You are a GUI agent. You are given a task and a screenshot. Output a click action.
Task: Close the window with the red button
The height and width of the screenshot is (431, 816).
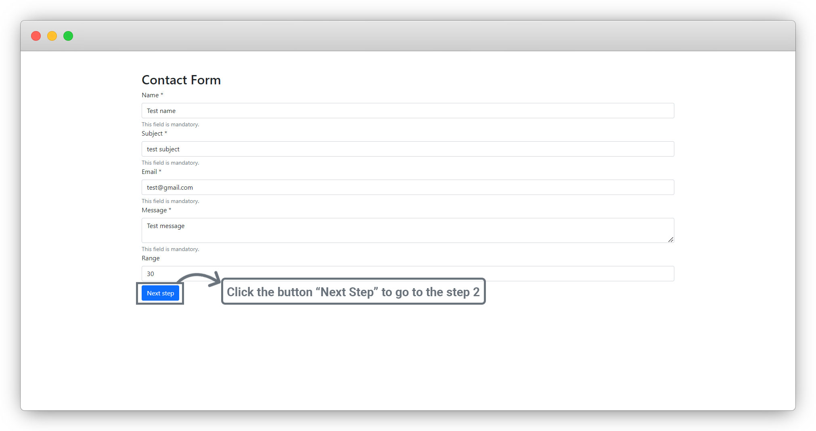click(36, 36)
